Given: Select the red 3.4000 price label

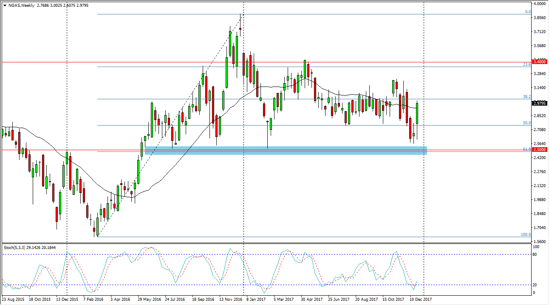Looking at the screenshot, I should 540,62.
